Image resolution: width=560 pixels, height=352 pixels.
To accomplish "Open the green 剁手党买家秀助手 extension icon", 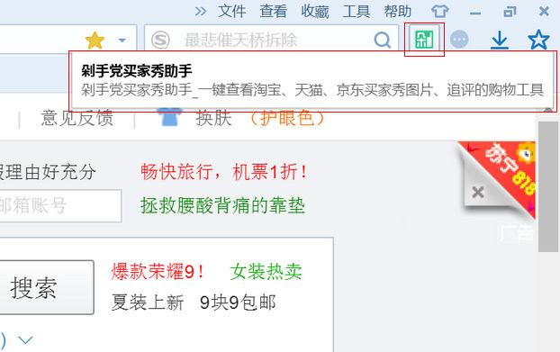I will pos(424,40).
